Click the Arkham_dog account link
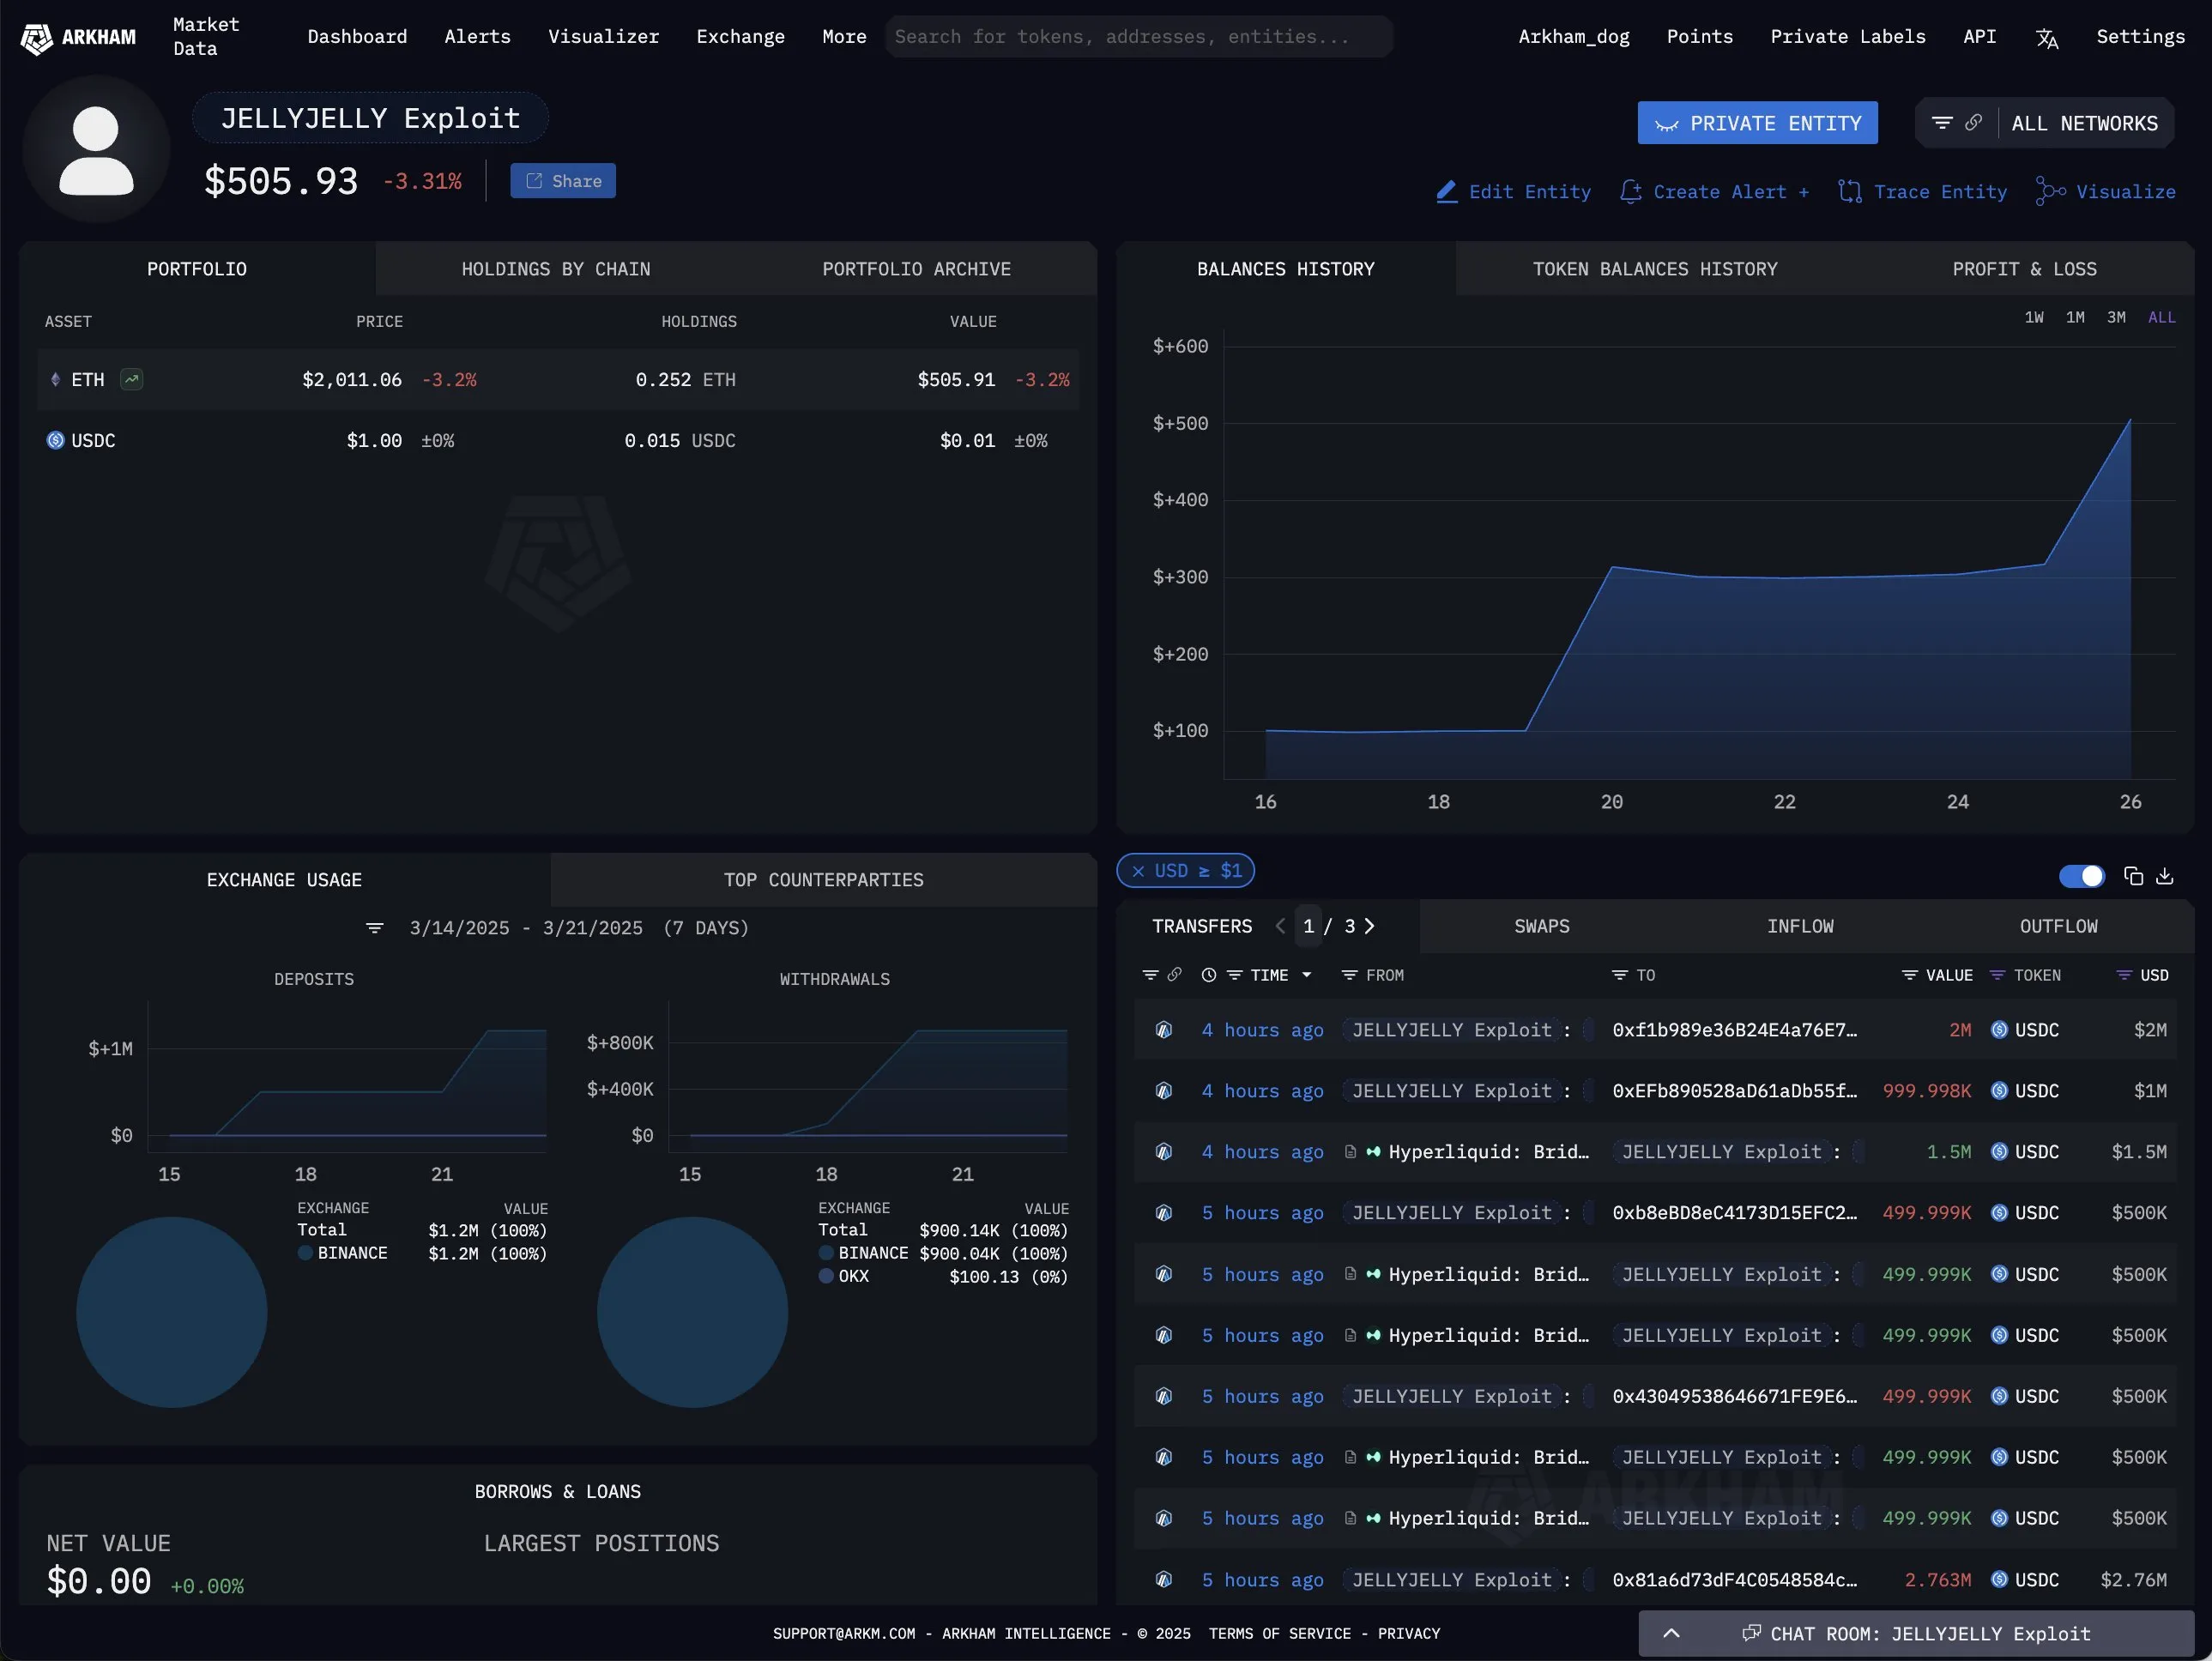The image size is (2212, 1661). pyautogui.click(x=1573, y=36)
